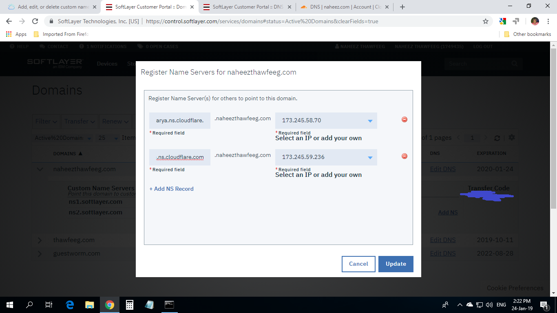Click the arya.ns.cloudflare. hostname field

click(180, 121)
